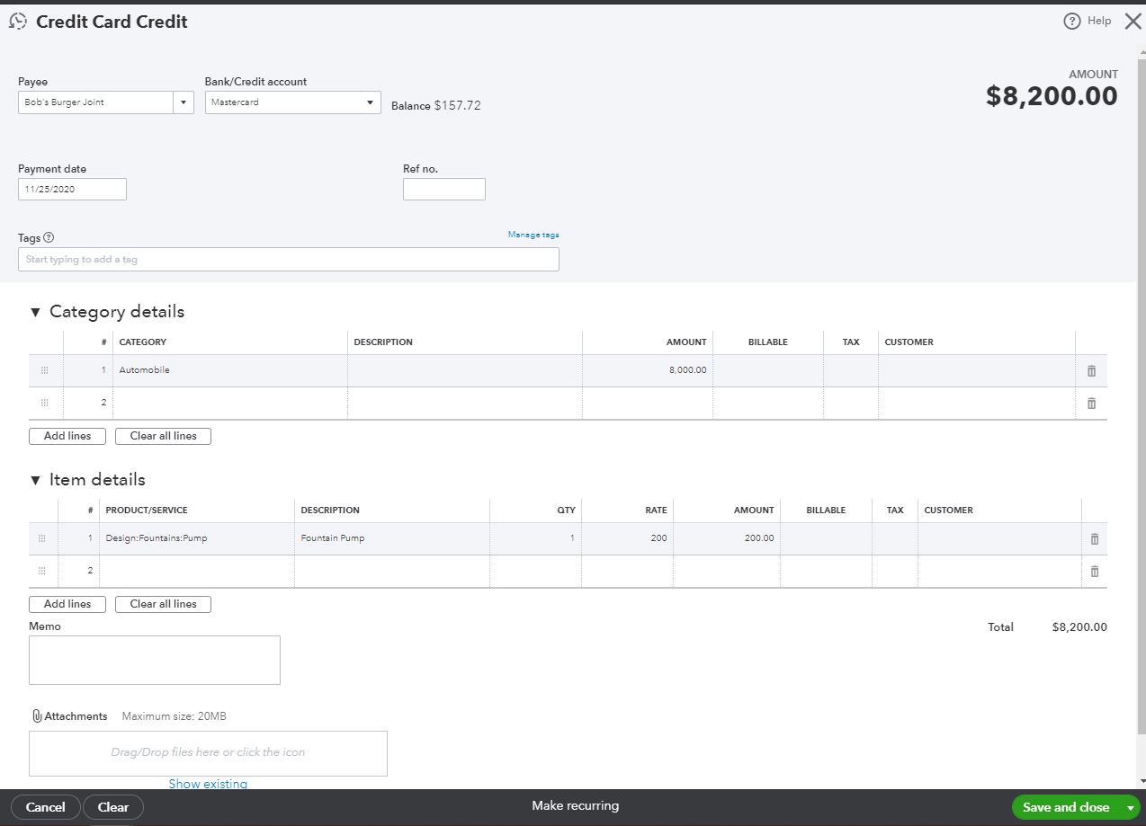Screen dimensions: 1146x826
Task: Delete the Design:Fountains:Pump item line
Action: [1094, 538]
